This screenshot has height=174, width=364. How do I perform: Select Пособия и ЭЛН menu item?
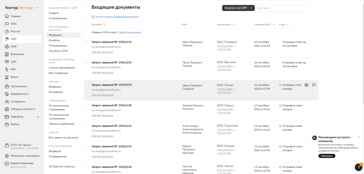(x=58, y=51)
